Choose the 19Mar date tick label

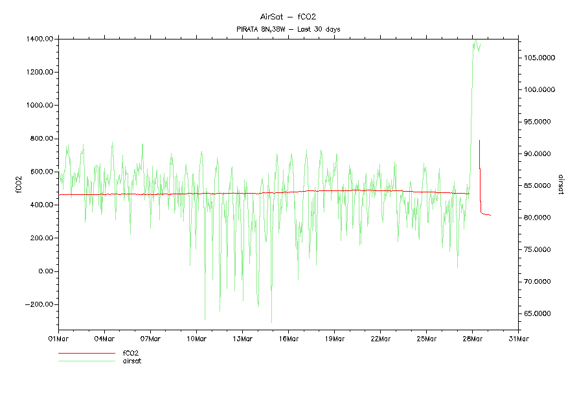[x=334, y=338]
